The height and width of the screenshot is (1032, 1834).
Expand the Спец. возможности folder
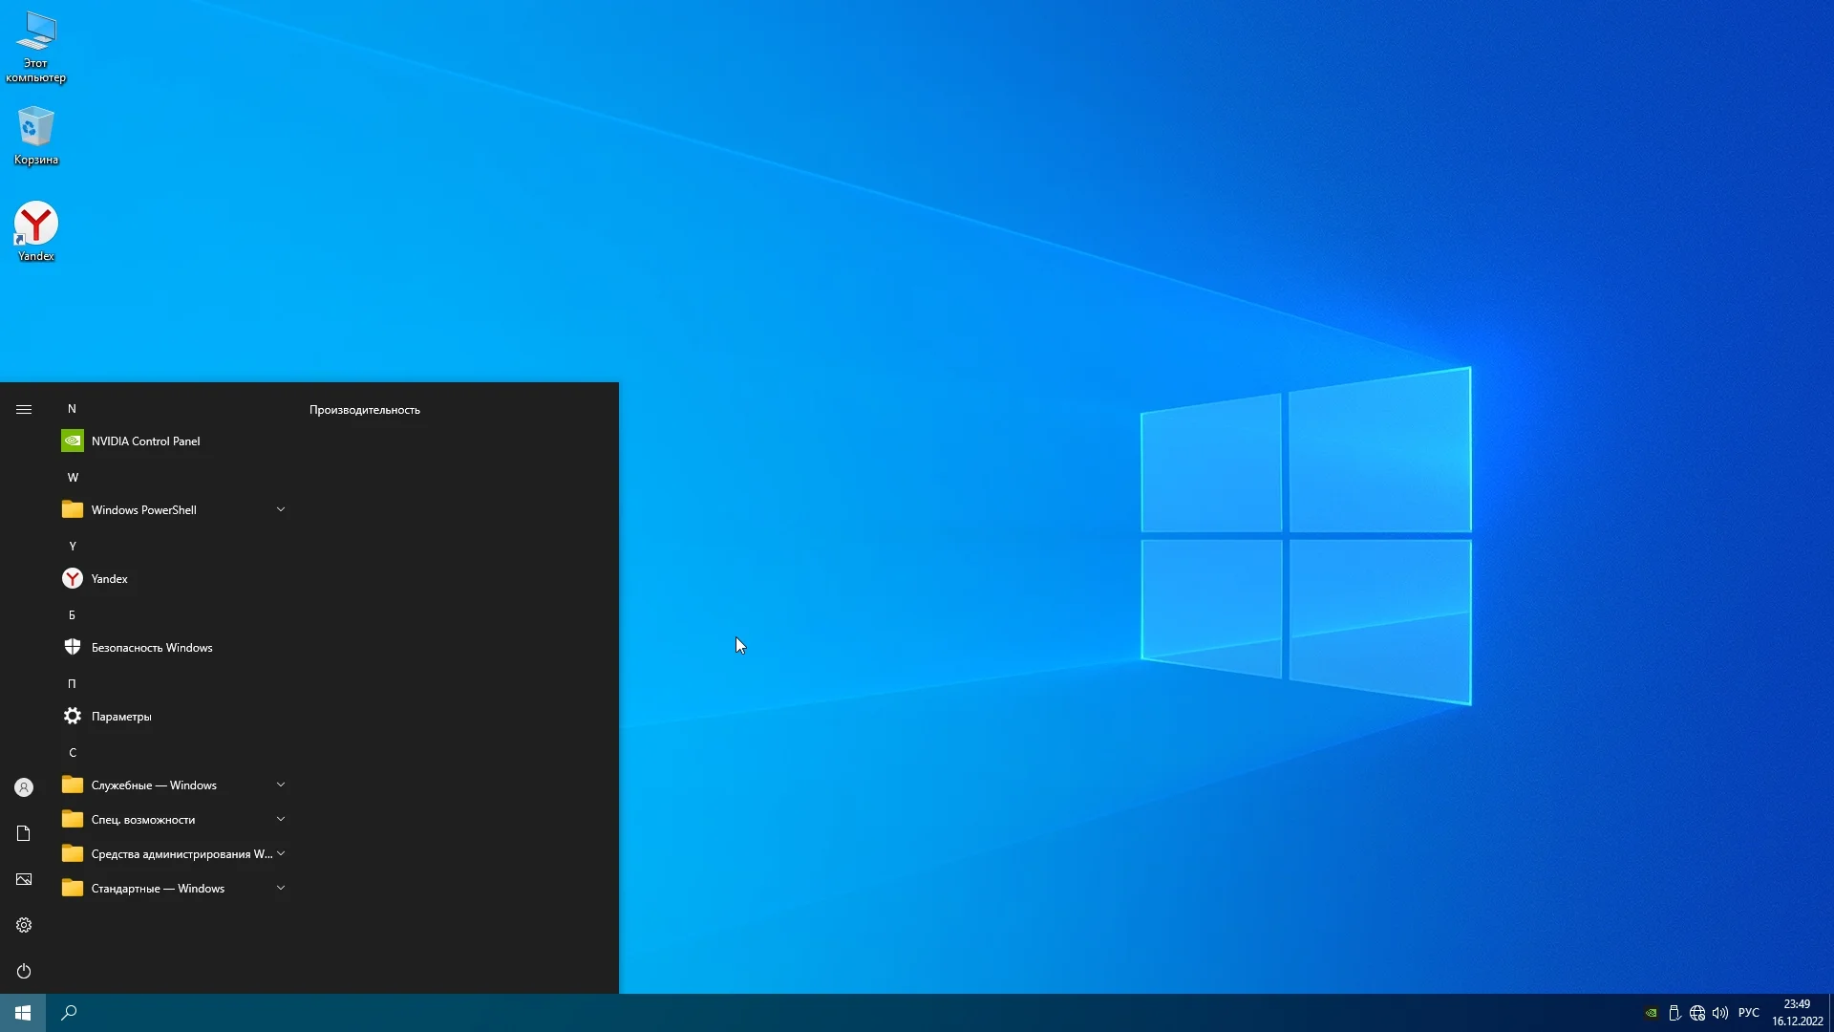click(x=172, y=820)
